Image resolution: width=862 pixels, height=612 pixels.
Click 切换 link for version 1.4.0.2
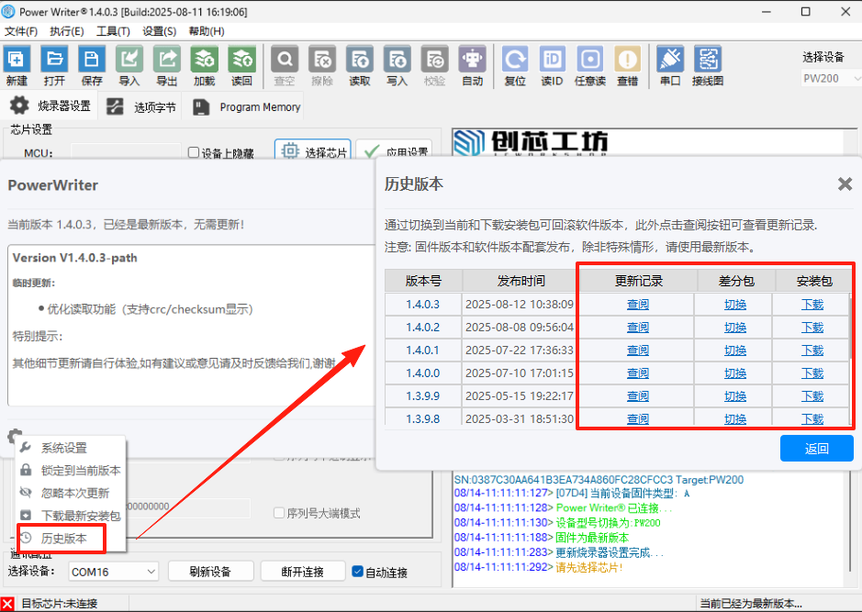pos(735,328)
